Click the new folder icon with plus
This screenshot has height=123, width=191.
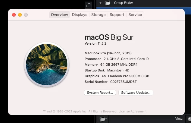click(x=103, y=119)
